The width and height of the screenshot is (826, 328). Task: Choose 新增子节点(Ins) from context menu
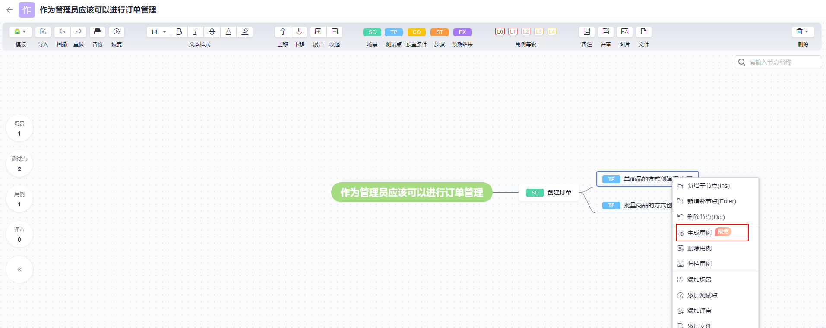(x=715, y=186)
